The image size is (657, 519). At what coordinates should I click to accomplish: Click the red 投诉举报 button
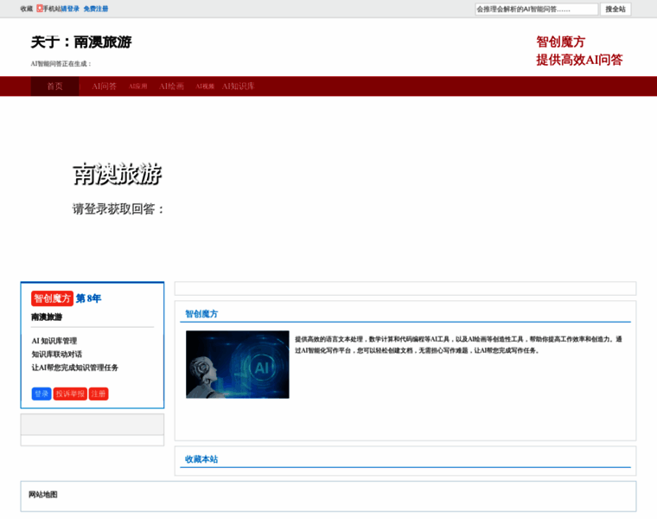(x=70, y=394)
